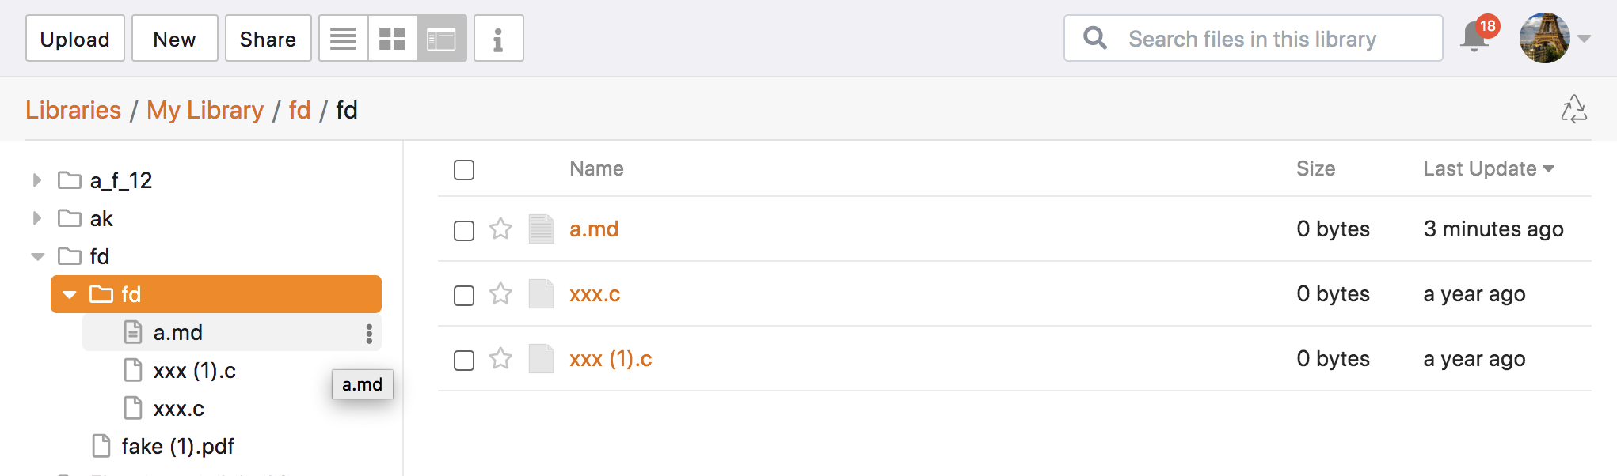Focus the search files in library field
The image size is (1617, 476).
coord(1253,38)
